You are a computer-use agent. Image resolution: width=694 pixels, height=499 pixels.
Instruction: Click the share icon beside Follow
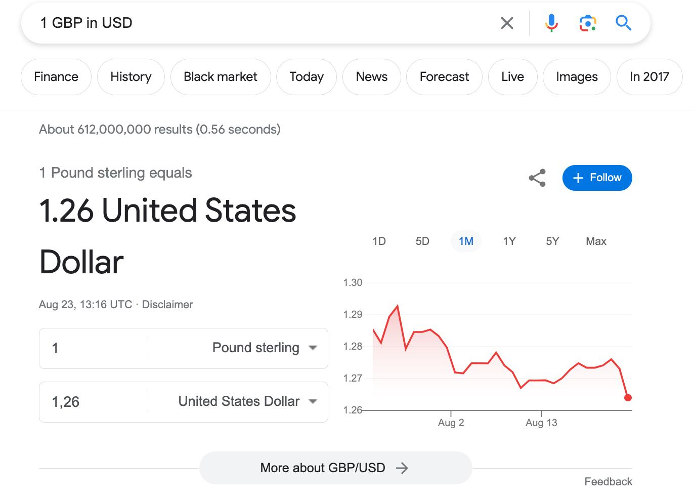pyautogui.click(x=537, y=178)
